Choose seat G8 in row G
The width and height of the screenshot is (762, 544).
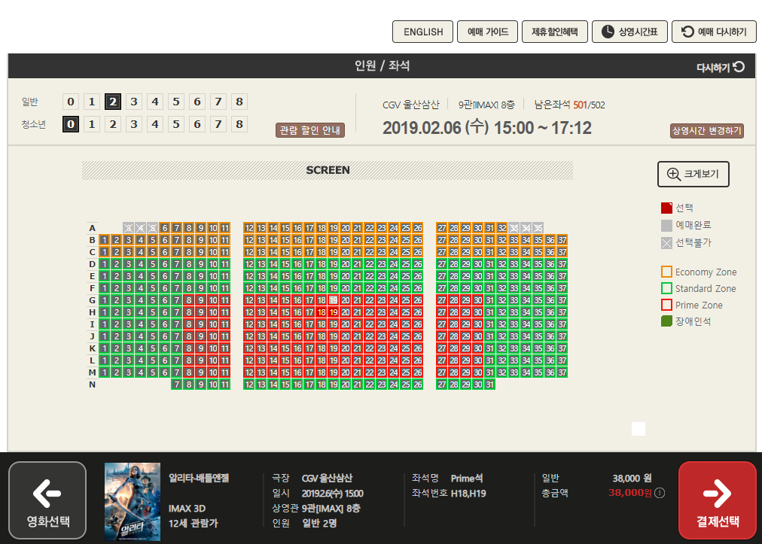point(188,300)
